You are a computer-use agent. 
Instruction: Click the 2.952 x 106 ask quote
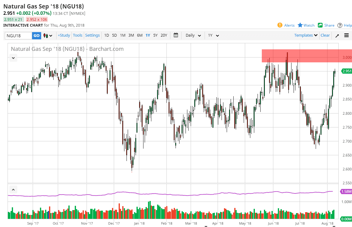[x=37, y=20]
